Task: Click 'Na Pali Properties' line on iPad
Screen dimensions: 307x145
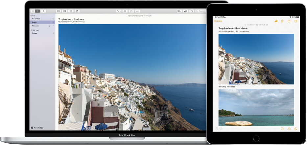Action: tap(234, 31)
